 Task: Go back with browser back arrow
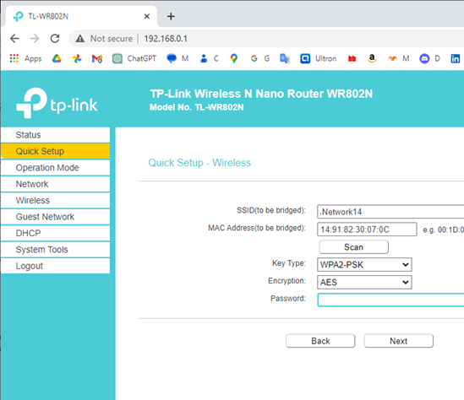14,39
